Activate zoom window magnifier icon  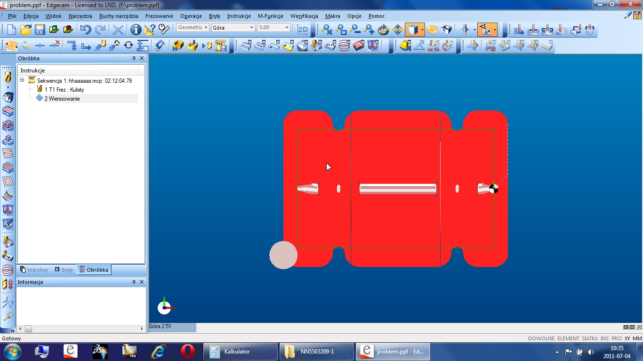(x=341, y=30)
